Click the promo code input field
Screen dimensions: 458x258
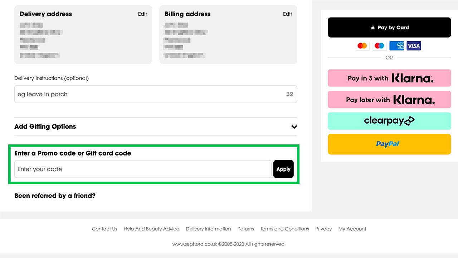[x=143, y=169]
